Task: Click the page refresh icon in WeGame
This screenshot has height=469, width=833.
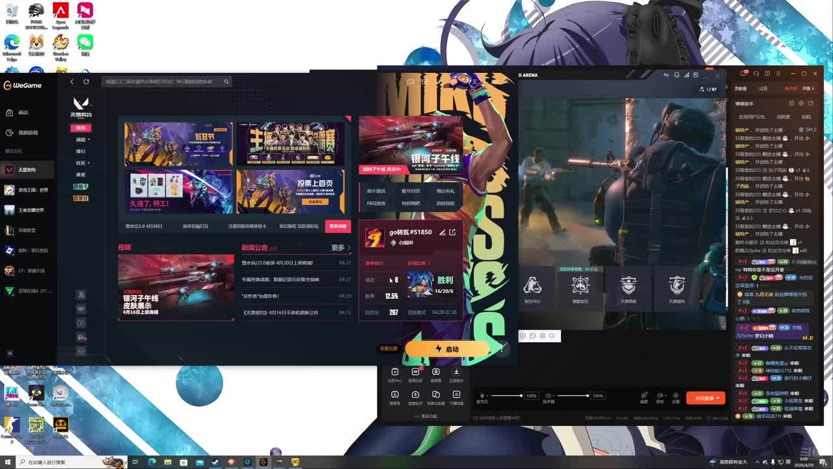Action: point(86,81)
